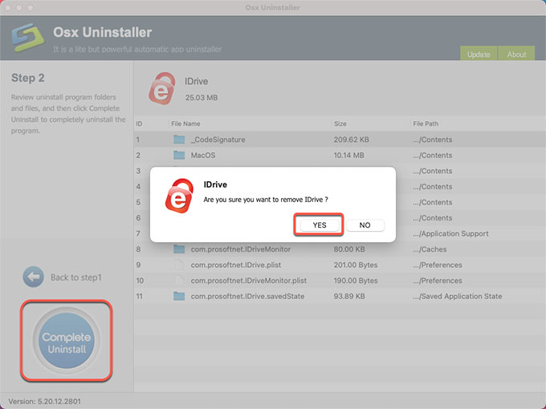Click the Preferences path in row 9
Screen dimensions: 546x409
tap(438, 265)
